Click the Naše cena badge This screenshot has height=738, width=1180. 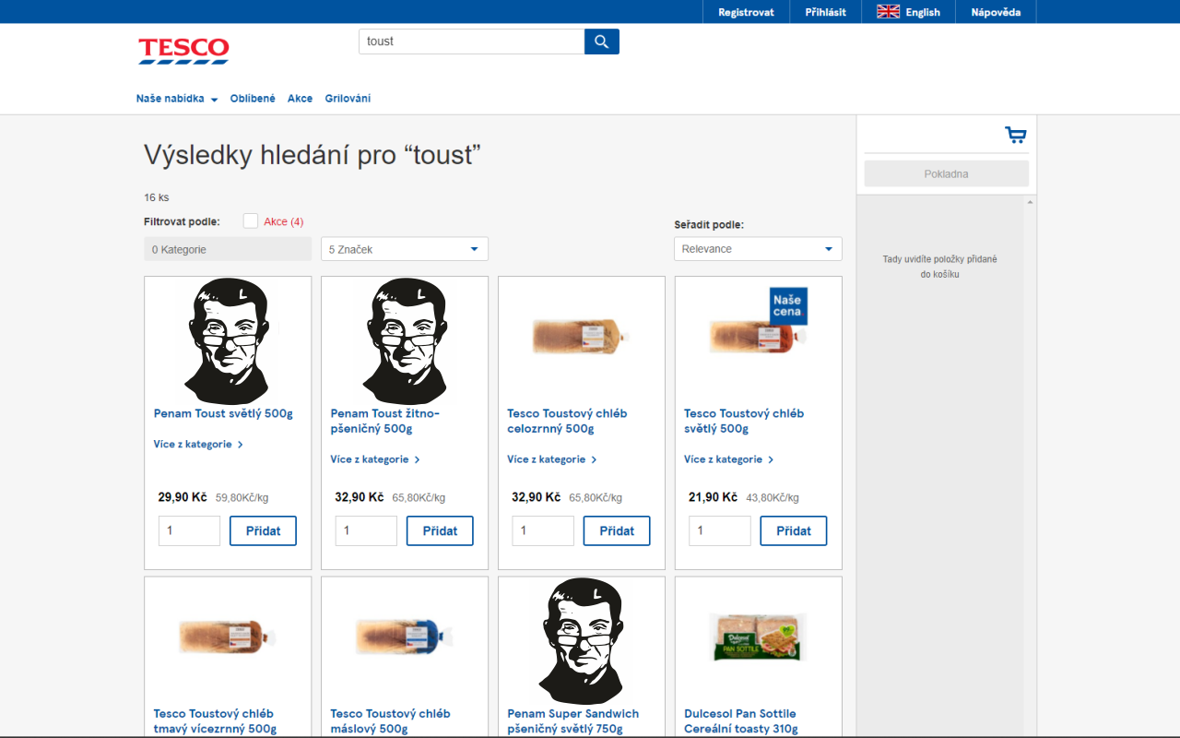pyautogui.click(x=788, y=305)
